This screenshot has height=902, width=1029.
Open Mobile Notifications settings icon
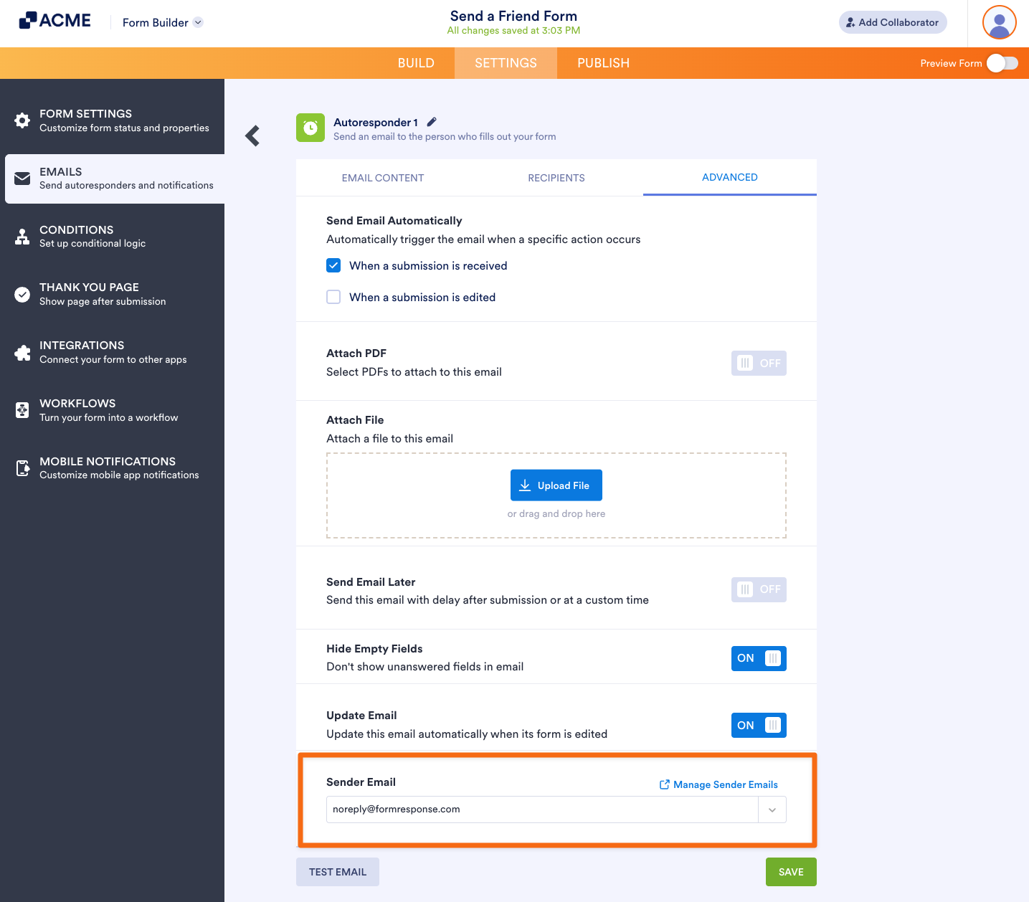click(22, 467)
